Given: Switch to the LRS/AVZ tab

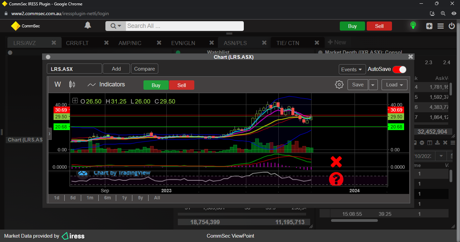Looking at the screenshot, I should pos(25,43).
